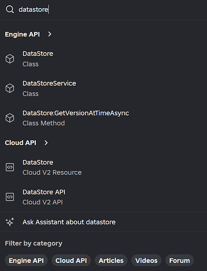Open the Engine API heading

22,34
